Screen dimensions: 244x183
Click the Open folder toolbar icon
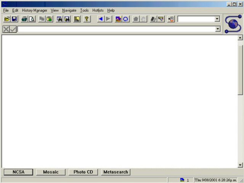click(x=7, y=19)
